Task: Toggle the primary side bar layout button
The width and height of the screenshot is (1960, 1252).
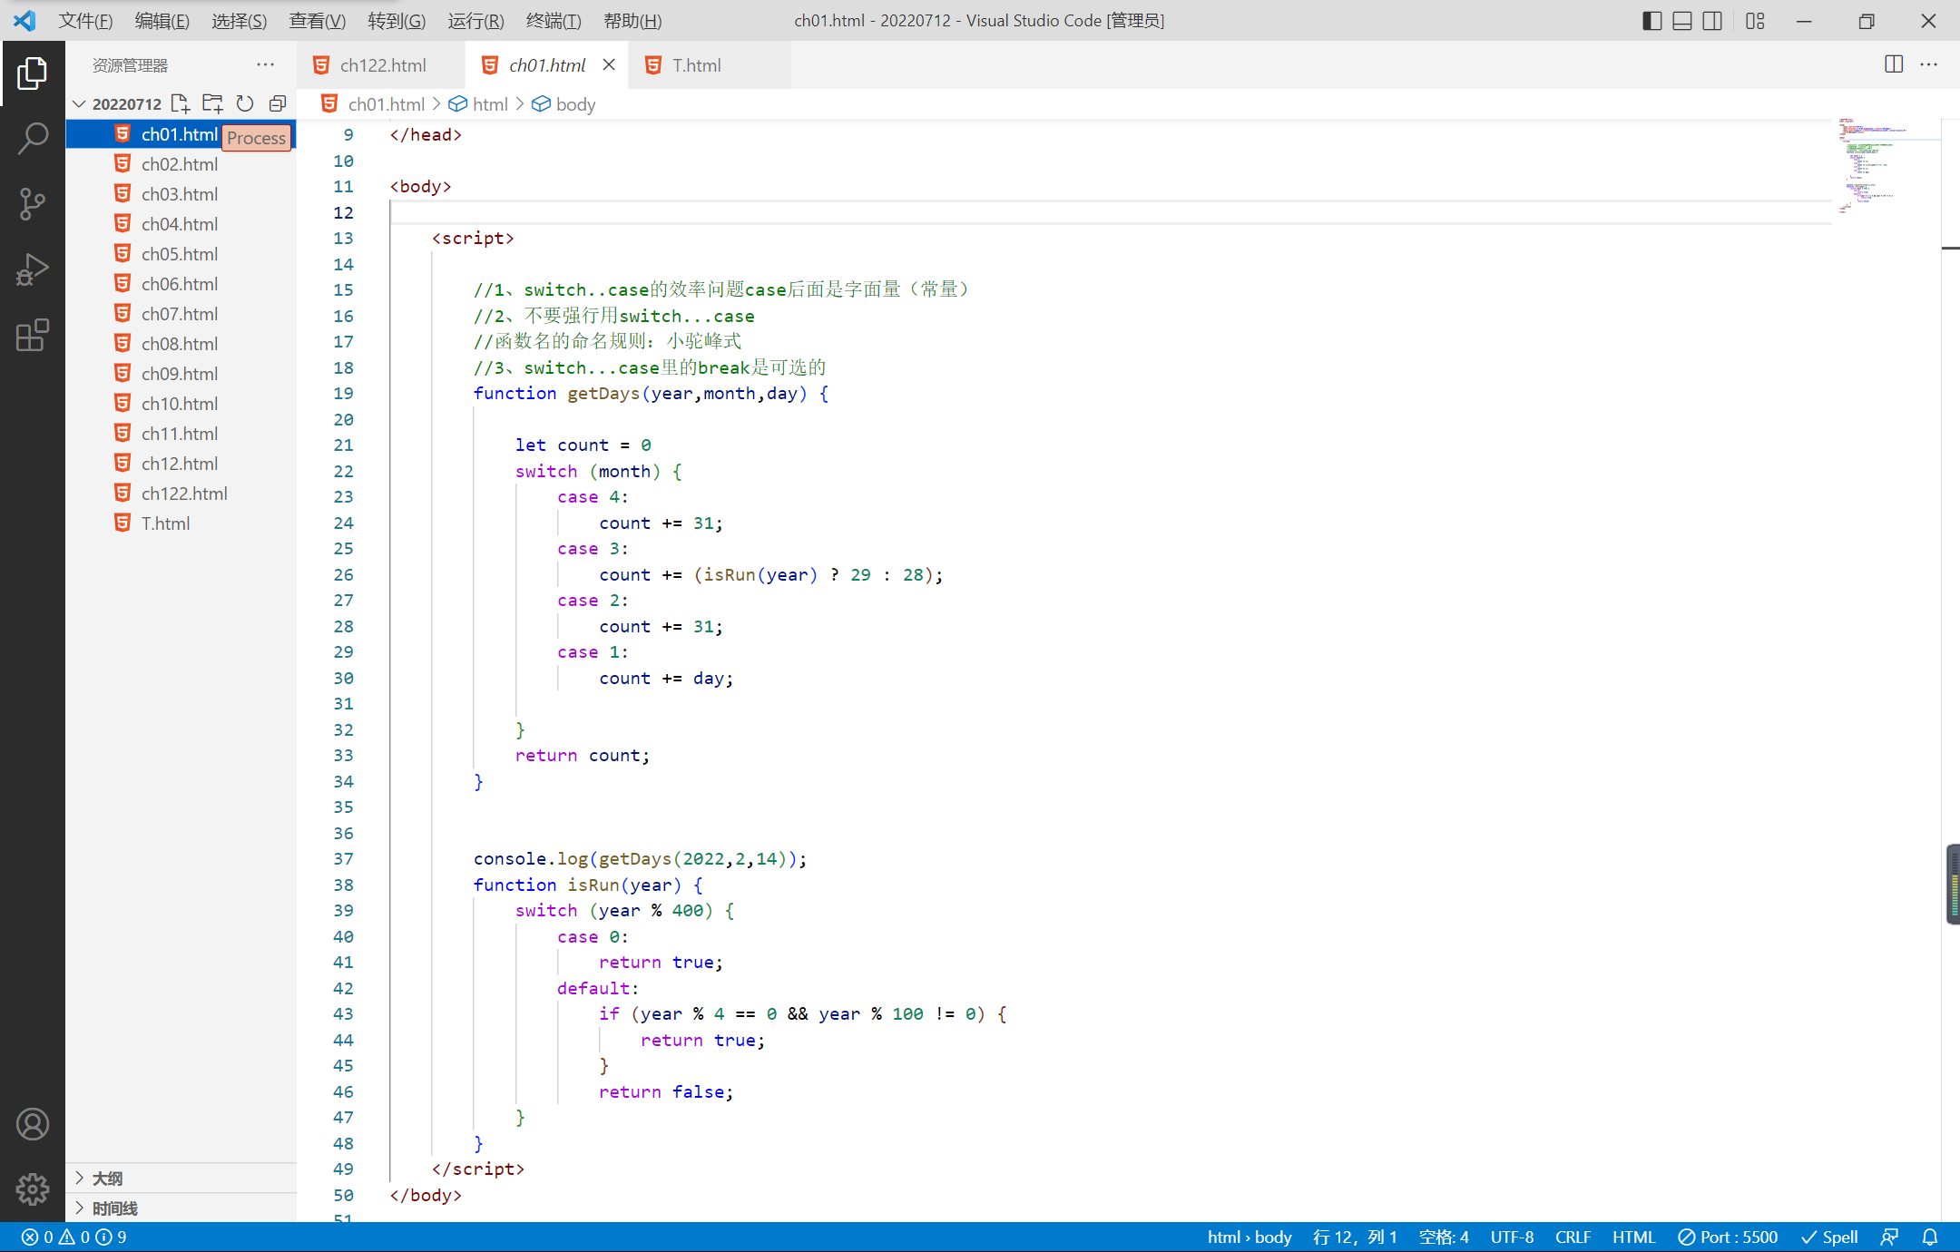Action: tap(1651, 20)
